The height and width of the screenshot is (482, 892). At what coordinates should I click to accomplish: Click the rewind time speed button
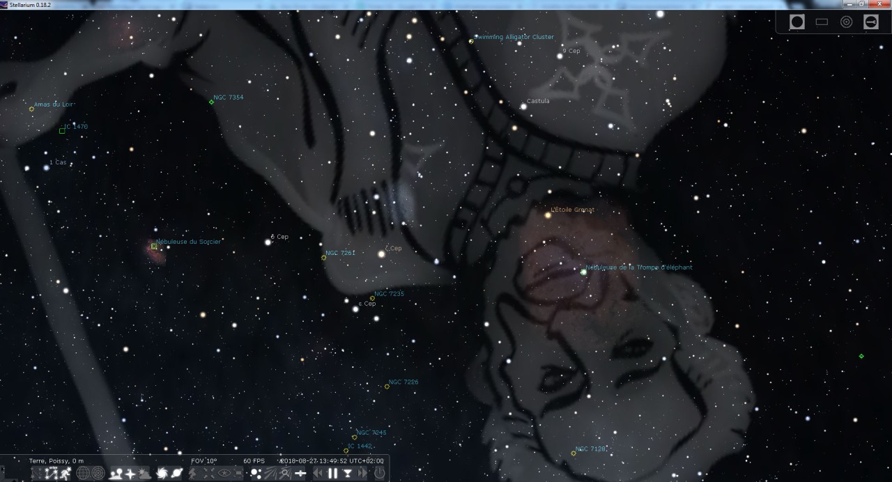coord(318,474)
